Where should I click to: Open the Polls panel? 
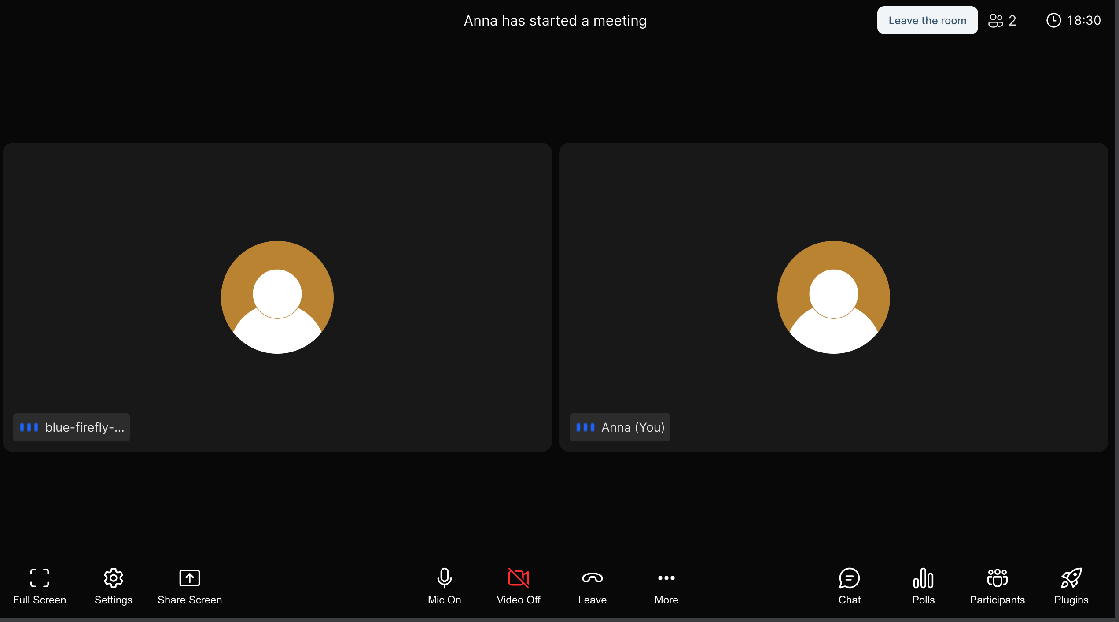point(923,584)
